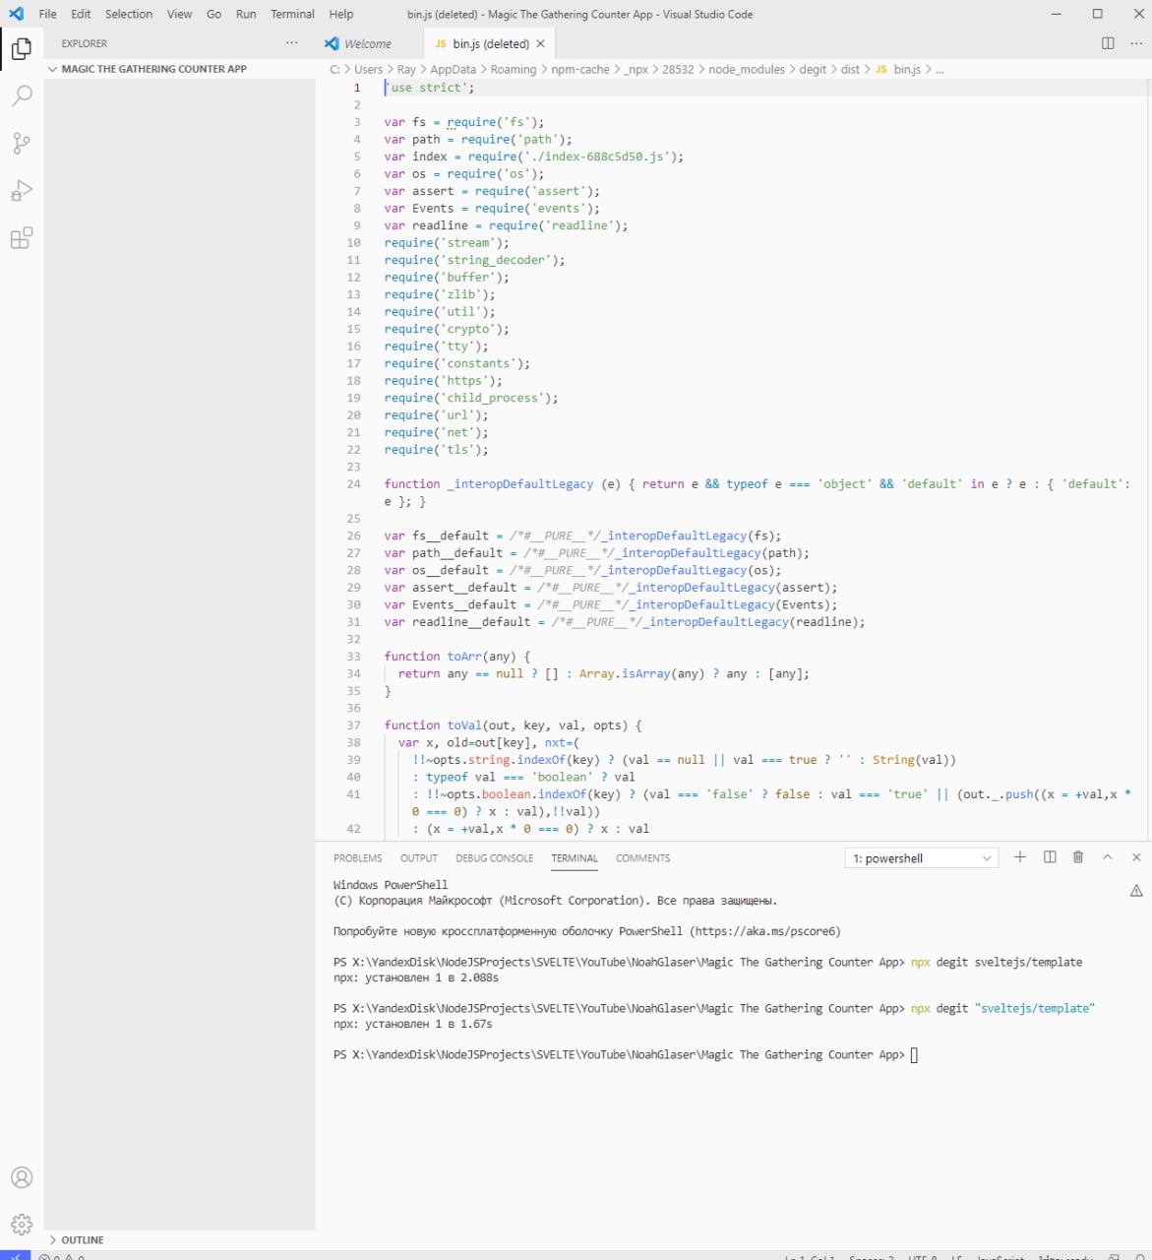Open the Source Control view
1152x1260 pixels.
22,143
